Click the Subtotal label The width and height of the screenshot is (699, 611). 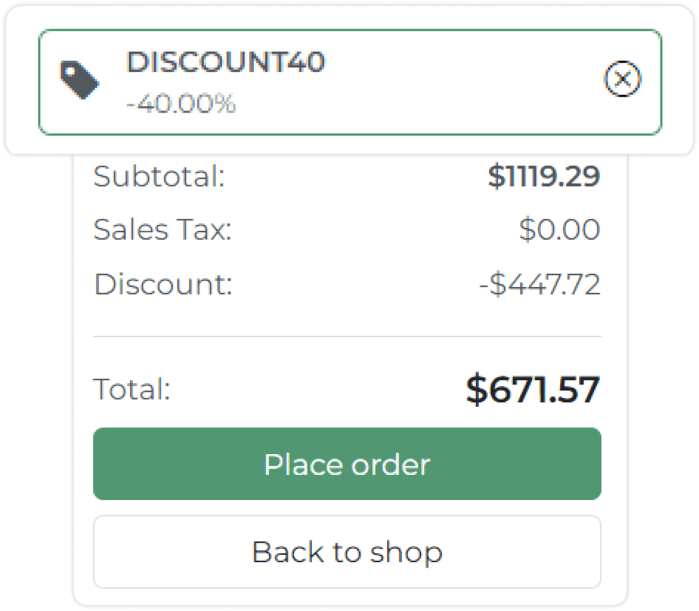pyautogui.click(x=159, y=176)
